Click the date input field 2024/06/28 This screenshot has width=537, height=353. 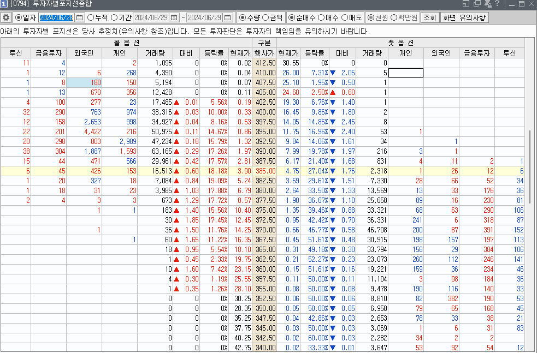point(56,17)
